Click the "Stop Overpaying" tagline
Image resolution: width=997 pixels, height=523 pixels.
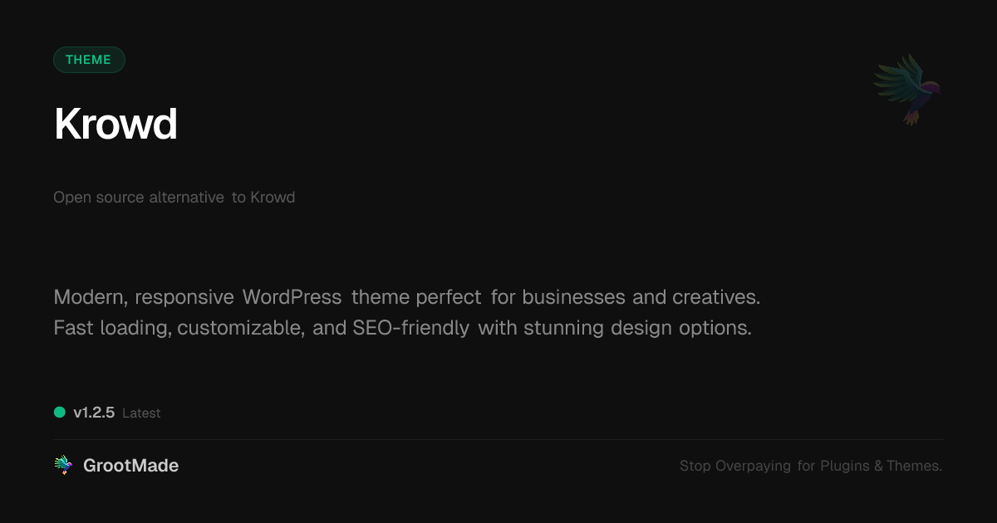(810, 467)
